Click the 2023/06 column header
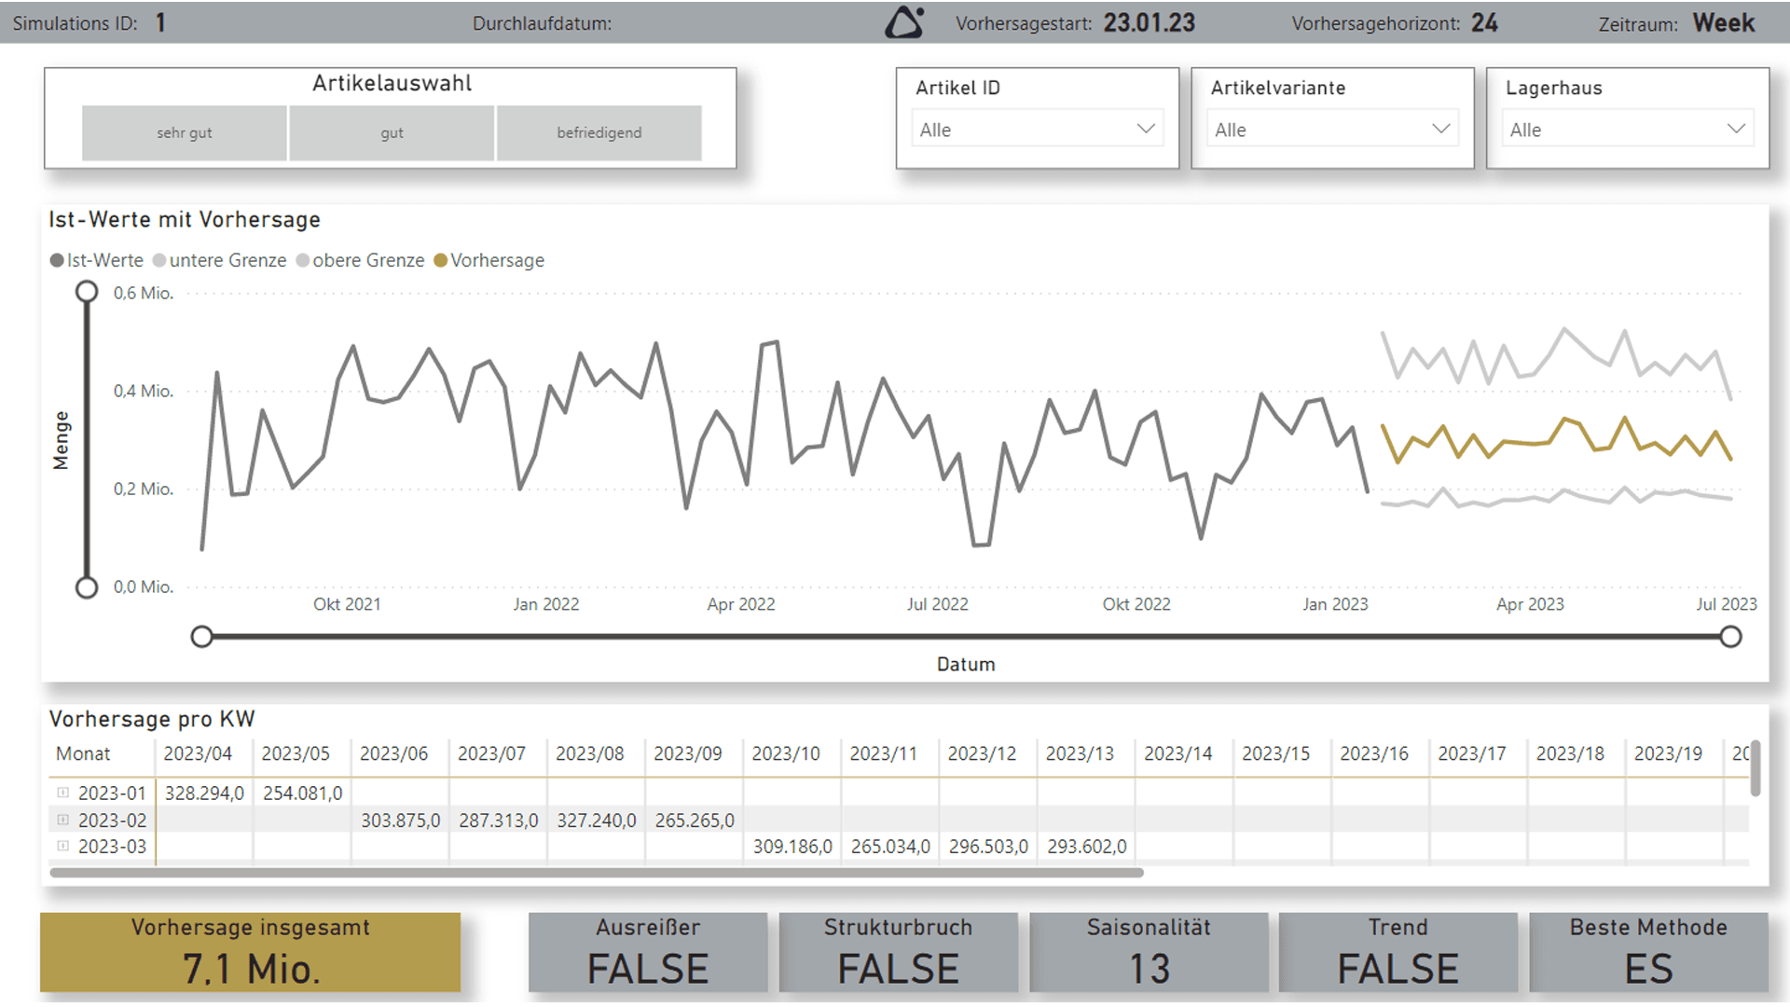 click(x=393, y=753)
